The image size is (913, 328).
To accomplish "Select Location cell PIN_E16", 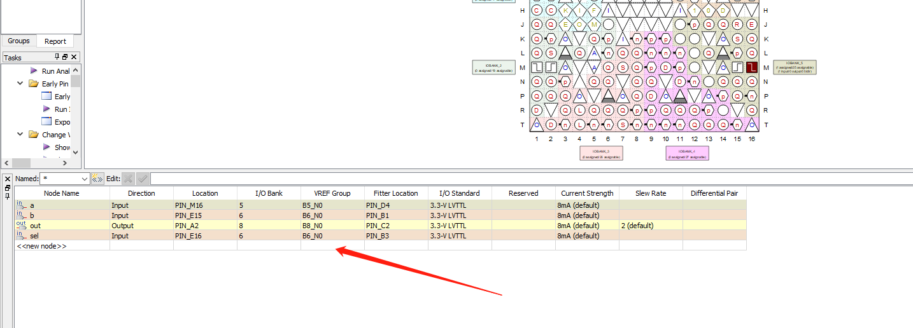I will [205, 236].
